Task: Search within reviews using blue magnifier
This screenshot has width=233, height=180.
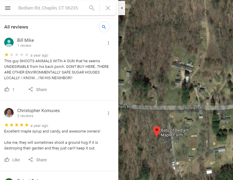Action: pos(104,27)
